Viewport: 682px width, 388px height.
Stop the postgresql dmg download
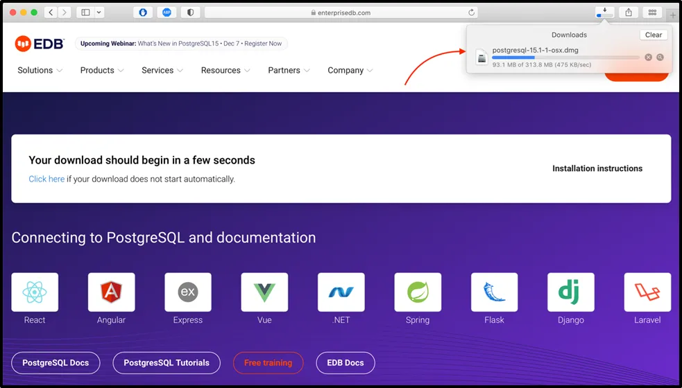(x=648, y=58)
